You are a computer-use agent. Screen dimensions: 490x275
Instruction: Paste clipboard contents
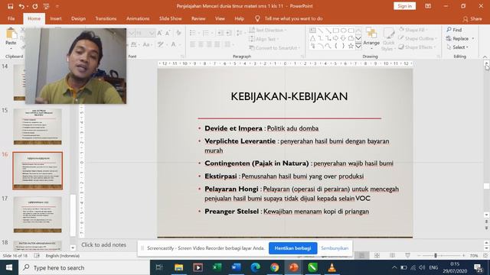point(11,37)
